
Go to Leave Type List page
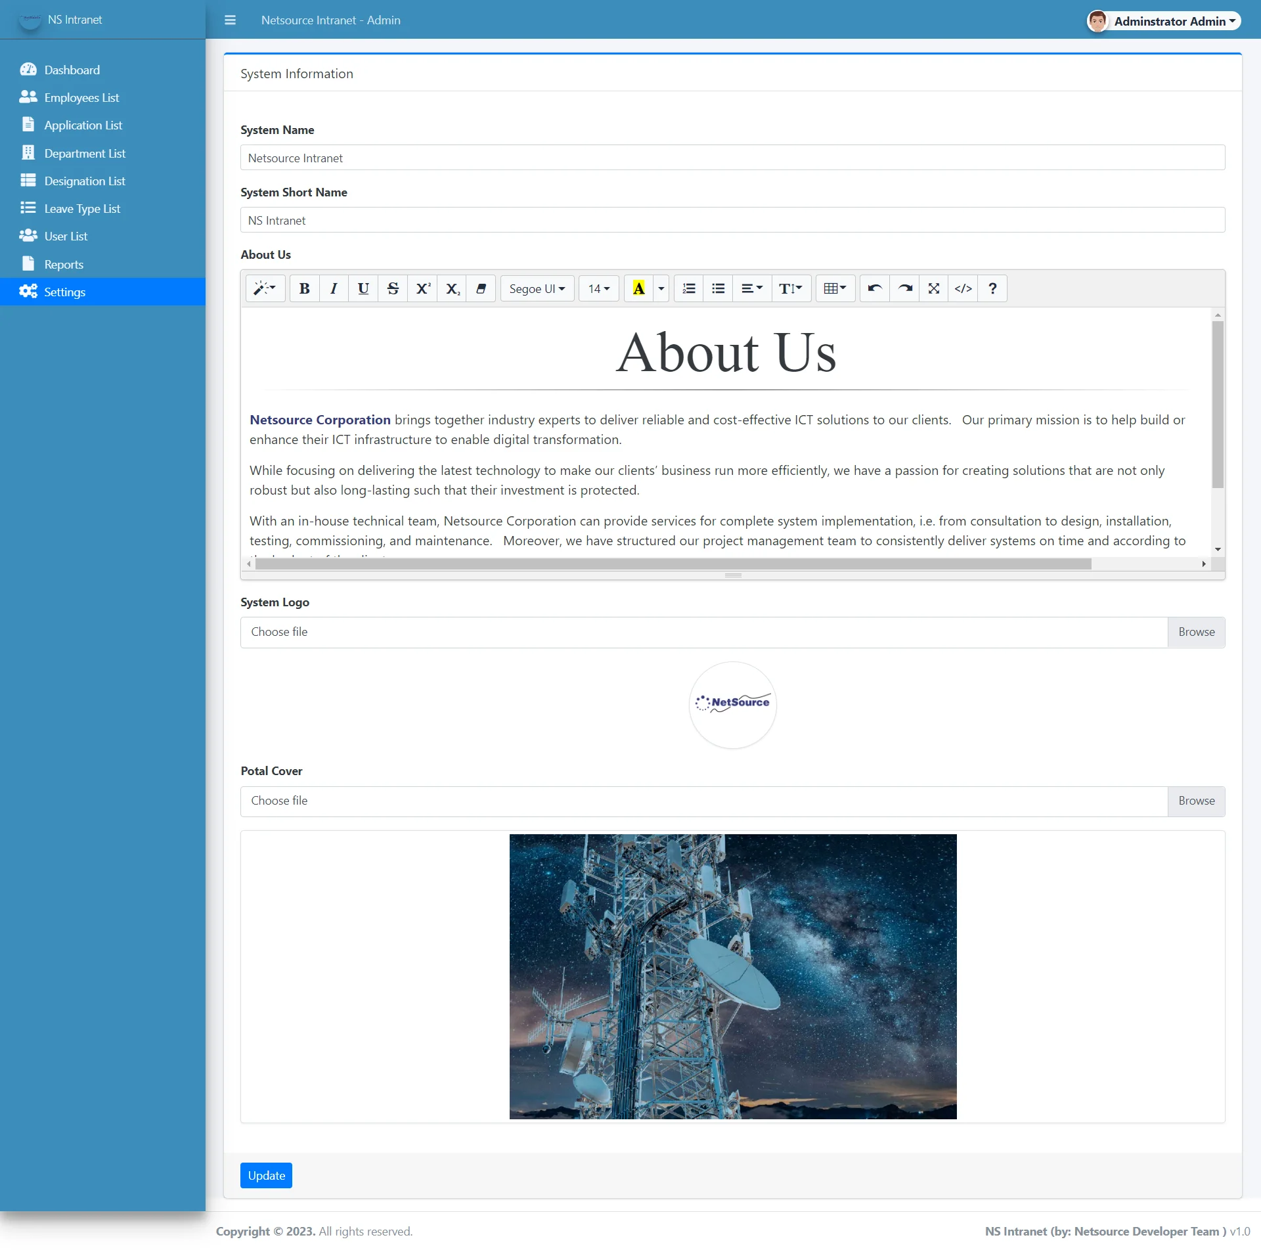[82, 208]
